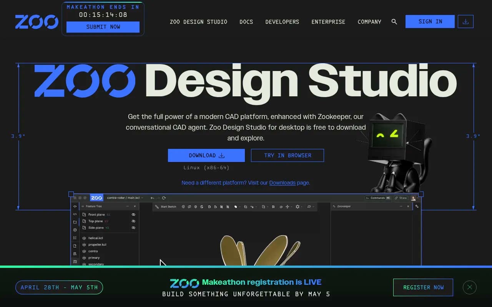The height and width of the screenshot is (307, 492).
Task: Dismiss the Makeathon banner with the X
Action: click(470, 287)
